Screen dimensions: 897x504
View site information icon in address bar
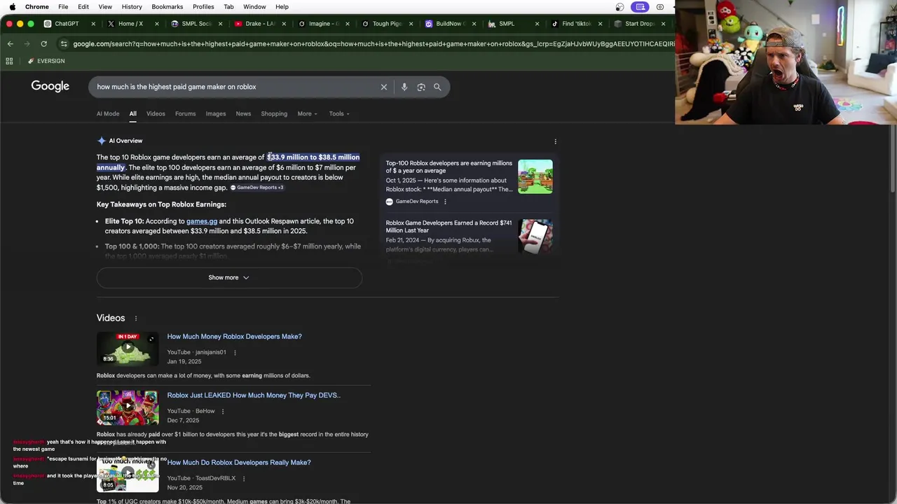pyautogui.click(x=64, y=44)
